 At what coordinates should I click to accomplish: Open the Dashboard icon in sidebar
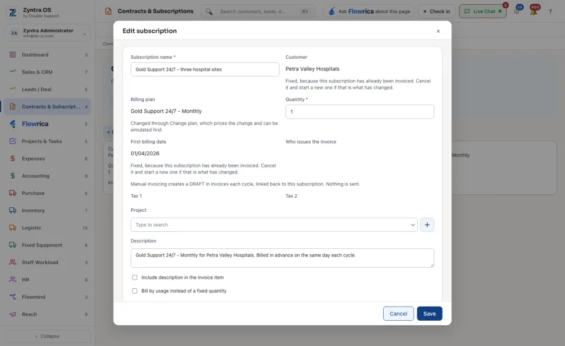[x=12, y=55]
